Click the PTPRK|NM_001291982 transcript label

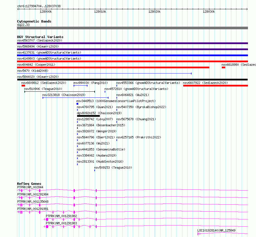coord(61,216)
